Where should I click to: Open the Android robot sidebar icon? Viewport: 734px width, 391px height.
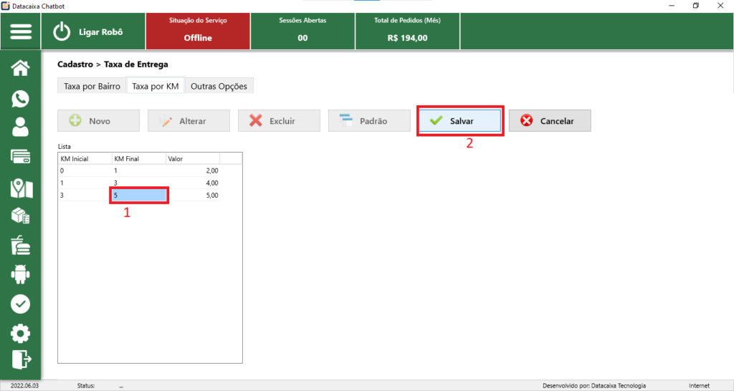(x=21, y=274)
